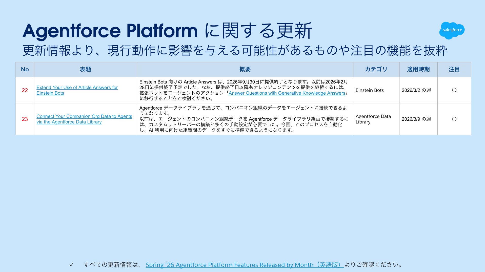The height and width of the screenshot is (272, 485).
Task: Click the '適用時期' column header
Action: coord(418,69)
